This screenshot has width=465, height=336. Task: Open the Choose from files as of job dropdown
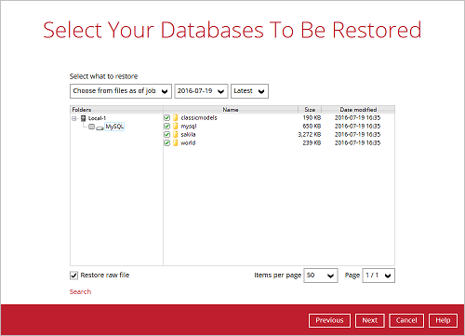pos(121,91)
